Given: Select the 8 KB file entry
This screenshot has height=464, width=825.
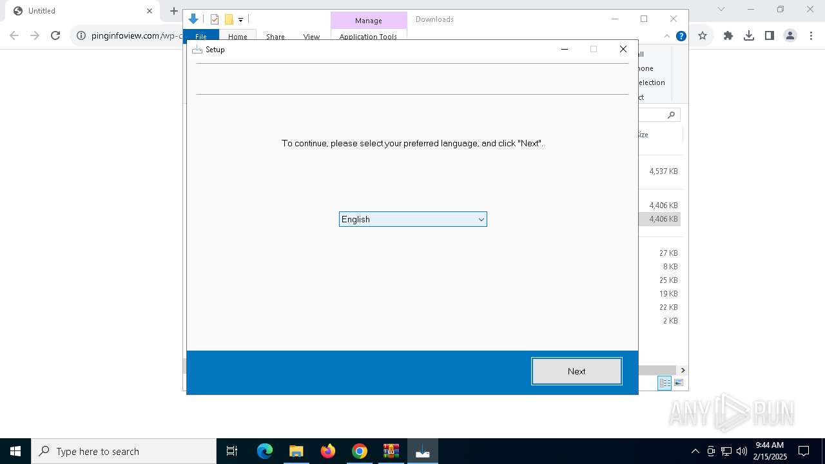Looking at the screenshot, I should (x=670, y=267).
